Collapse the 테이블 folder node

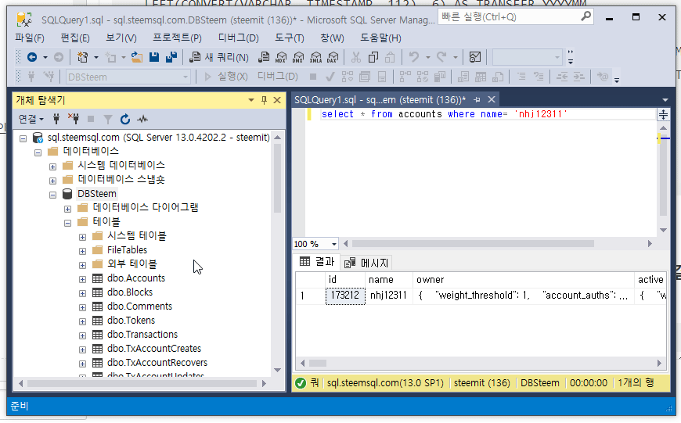[x=67, y=223]
